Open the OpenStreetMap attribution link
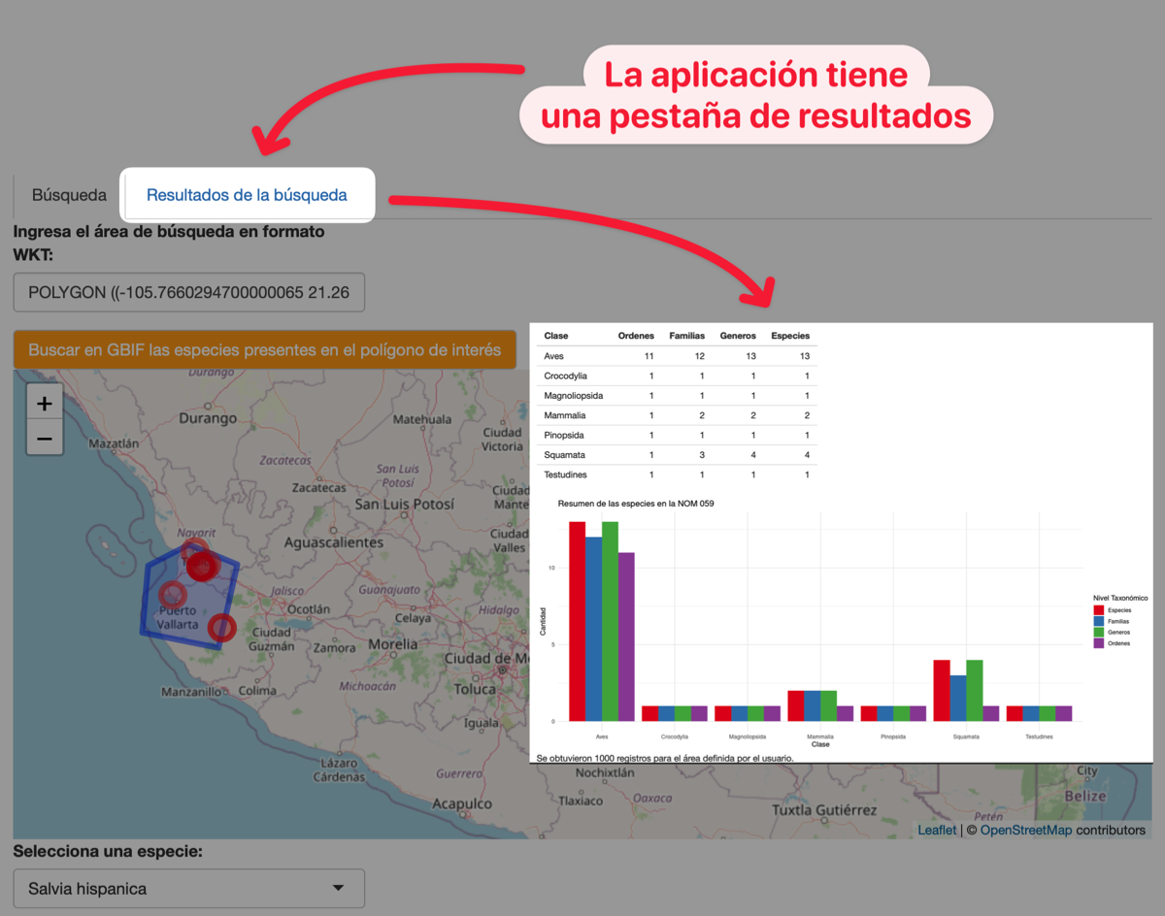Viewport: 1165px width, 916px height. point(1025,830)
